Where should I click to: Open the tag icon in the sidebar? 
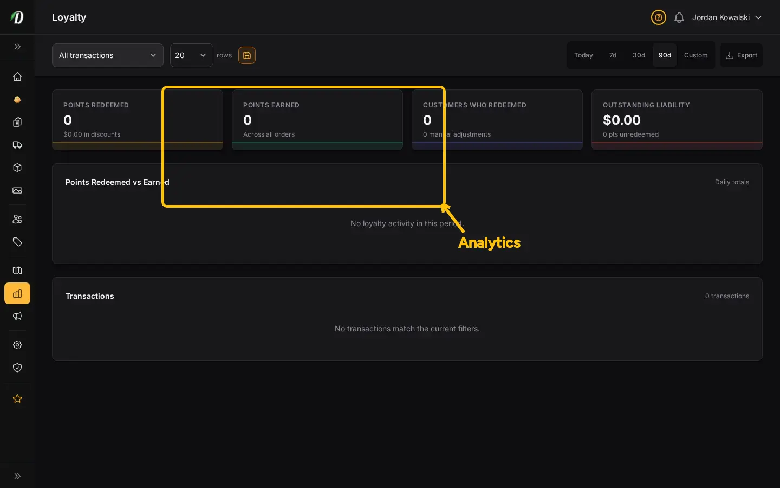point(17,242)
